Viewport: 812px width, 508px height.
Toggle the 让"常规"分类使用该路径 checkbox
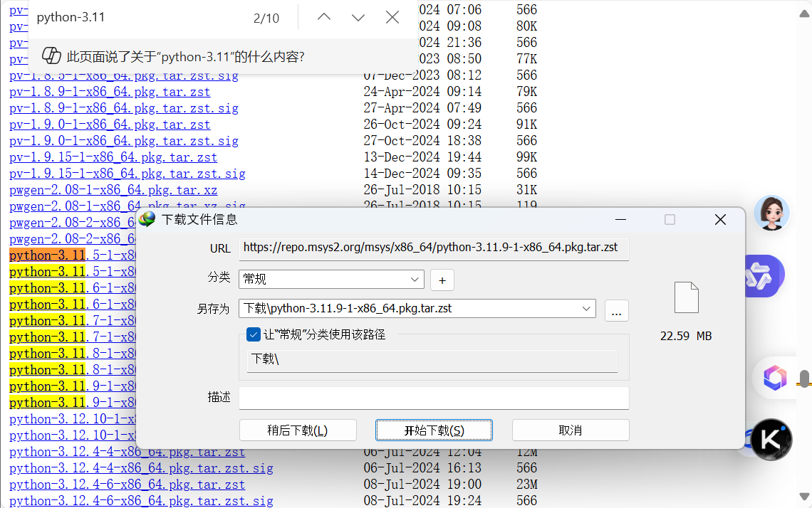(254, 334)
